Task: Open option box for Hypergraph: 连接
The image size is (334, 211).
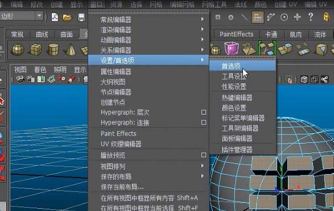Action: pyautogui.click(x=204, y=123)
